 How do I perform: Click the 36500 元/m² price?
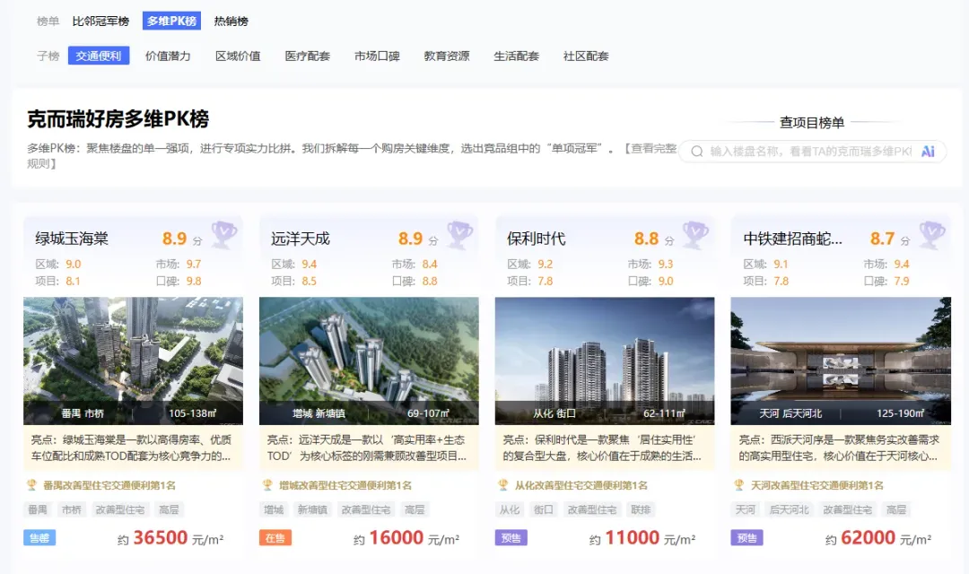(170, 538)
